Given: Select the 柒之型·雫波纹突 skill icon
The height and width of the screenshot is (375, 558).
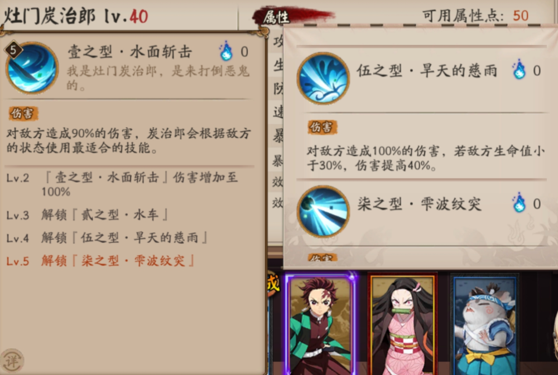Looking at the screenshot, I should [x=323, y=211].
